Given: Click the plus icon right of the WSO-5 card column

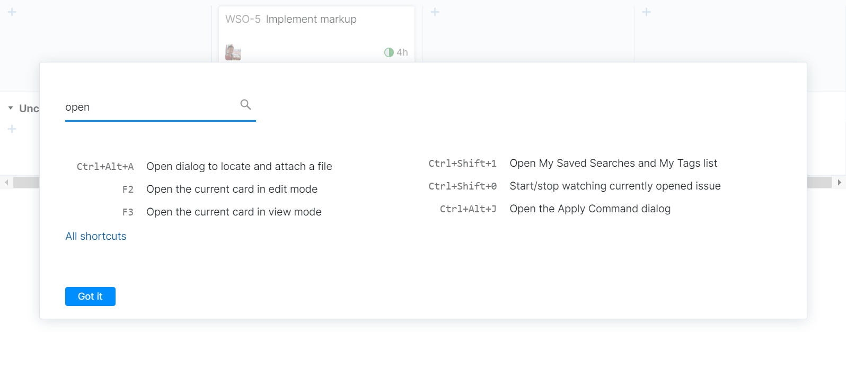Looking at the screenshot, I should [435, 12].
